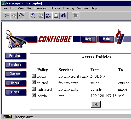Image resolution: width=131 pixels, height=119 pixels.
Task: Click the CONFIGURE banner title
Action: pyautogui.click(x=55, y=39)
